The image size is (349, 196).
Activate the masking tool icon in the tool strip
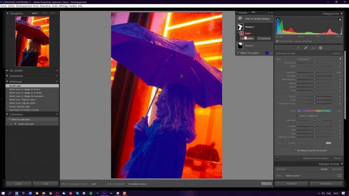321,47
